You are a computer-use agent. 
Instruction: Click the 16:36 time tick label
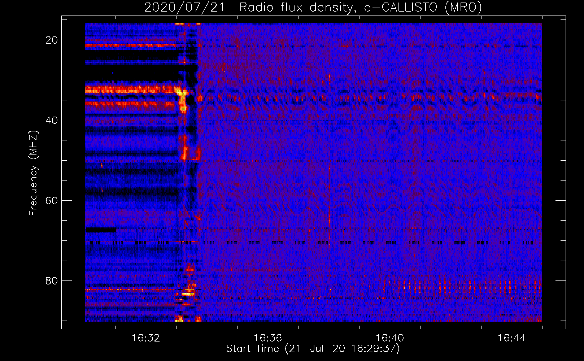click(268, 338)
